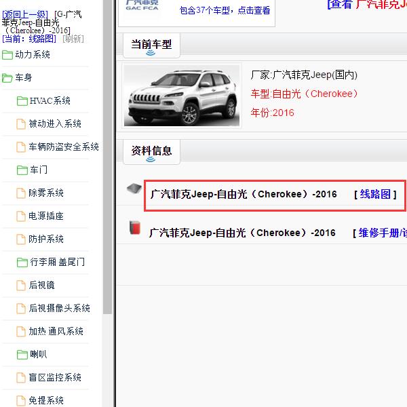Image resolution: width=407 pixels, height=407 pixels.
Task: Click the gray chip icon beside 线路图 row
Action: tap(134, 188)
